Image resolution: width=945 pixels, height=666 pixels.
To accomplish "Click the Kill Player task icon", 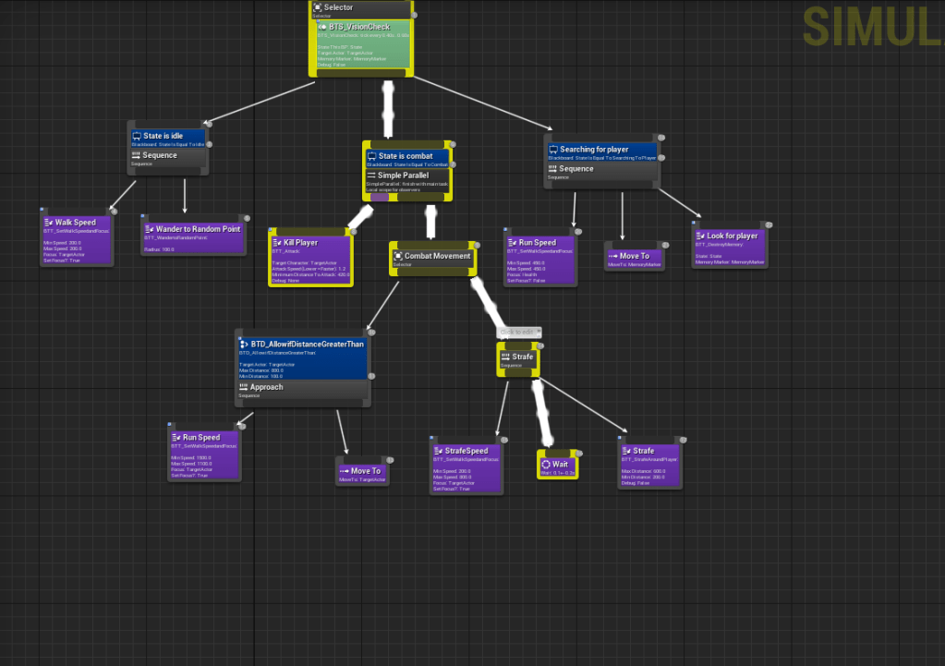I will tap(277, 242).
